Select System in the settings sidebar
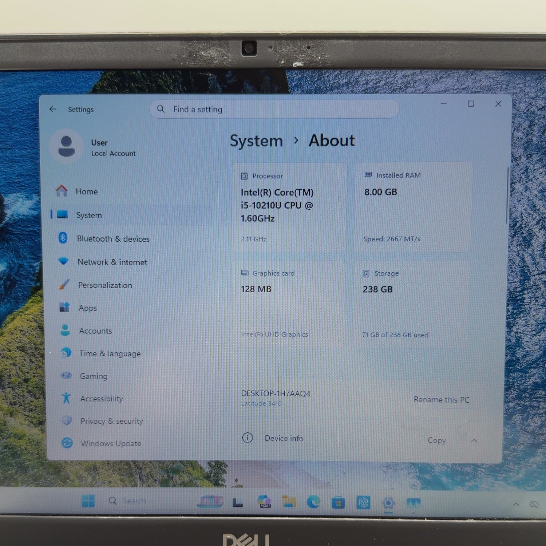This screenshot has height=546, width=546. (x=131, y=215)
